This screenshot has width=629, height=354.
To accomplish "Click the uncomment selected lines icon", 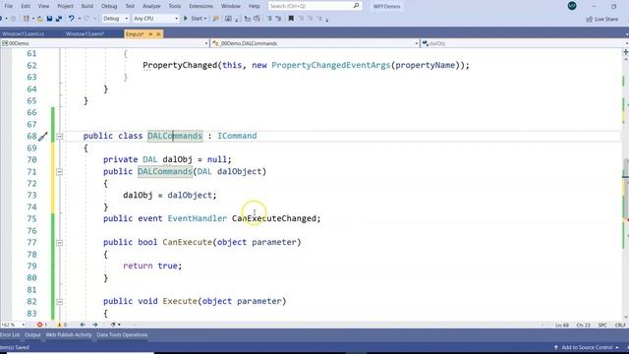I will [278, 19].
